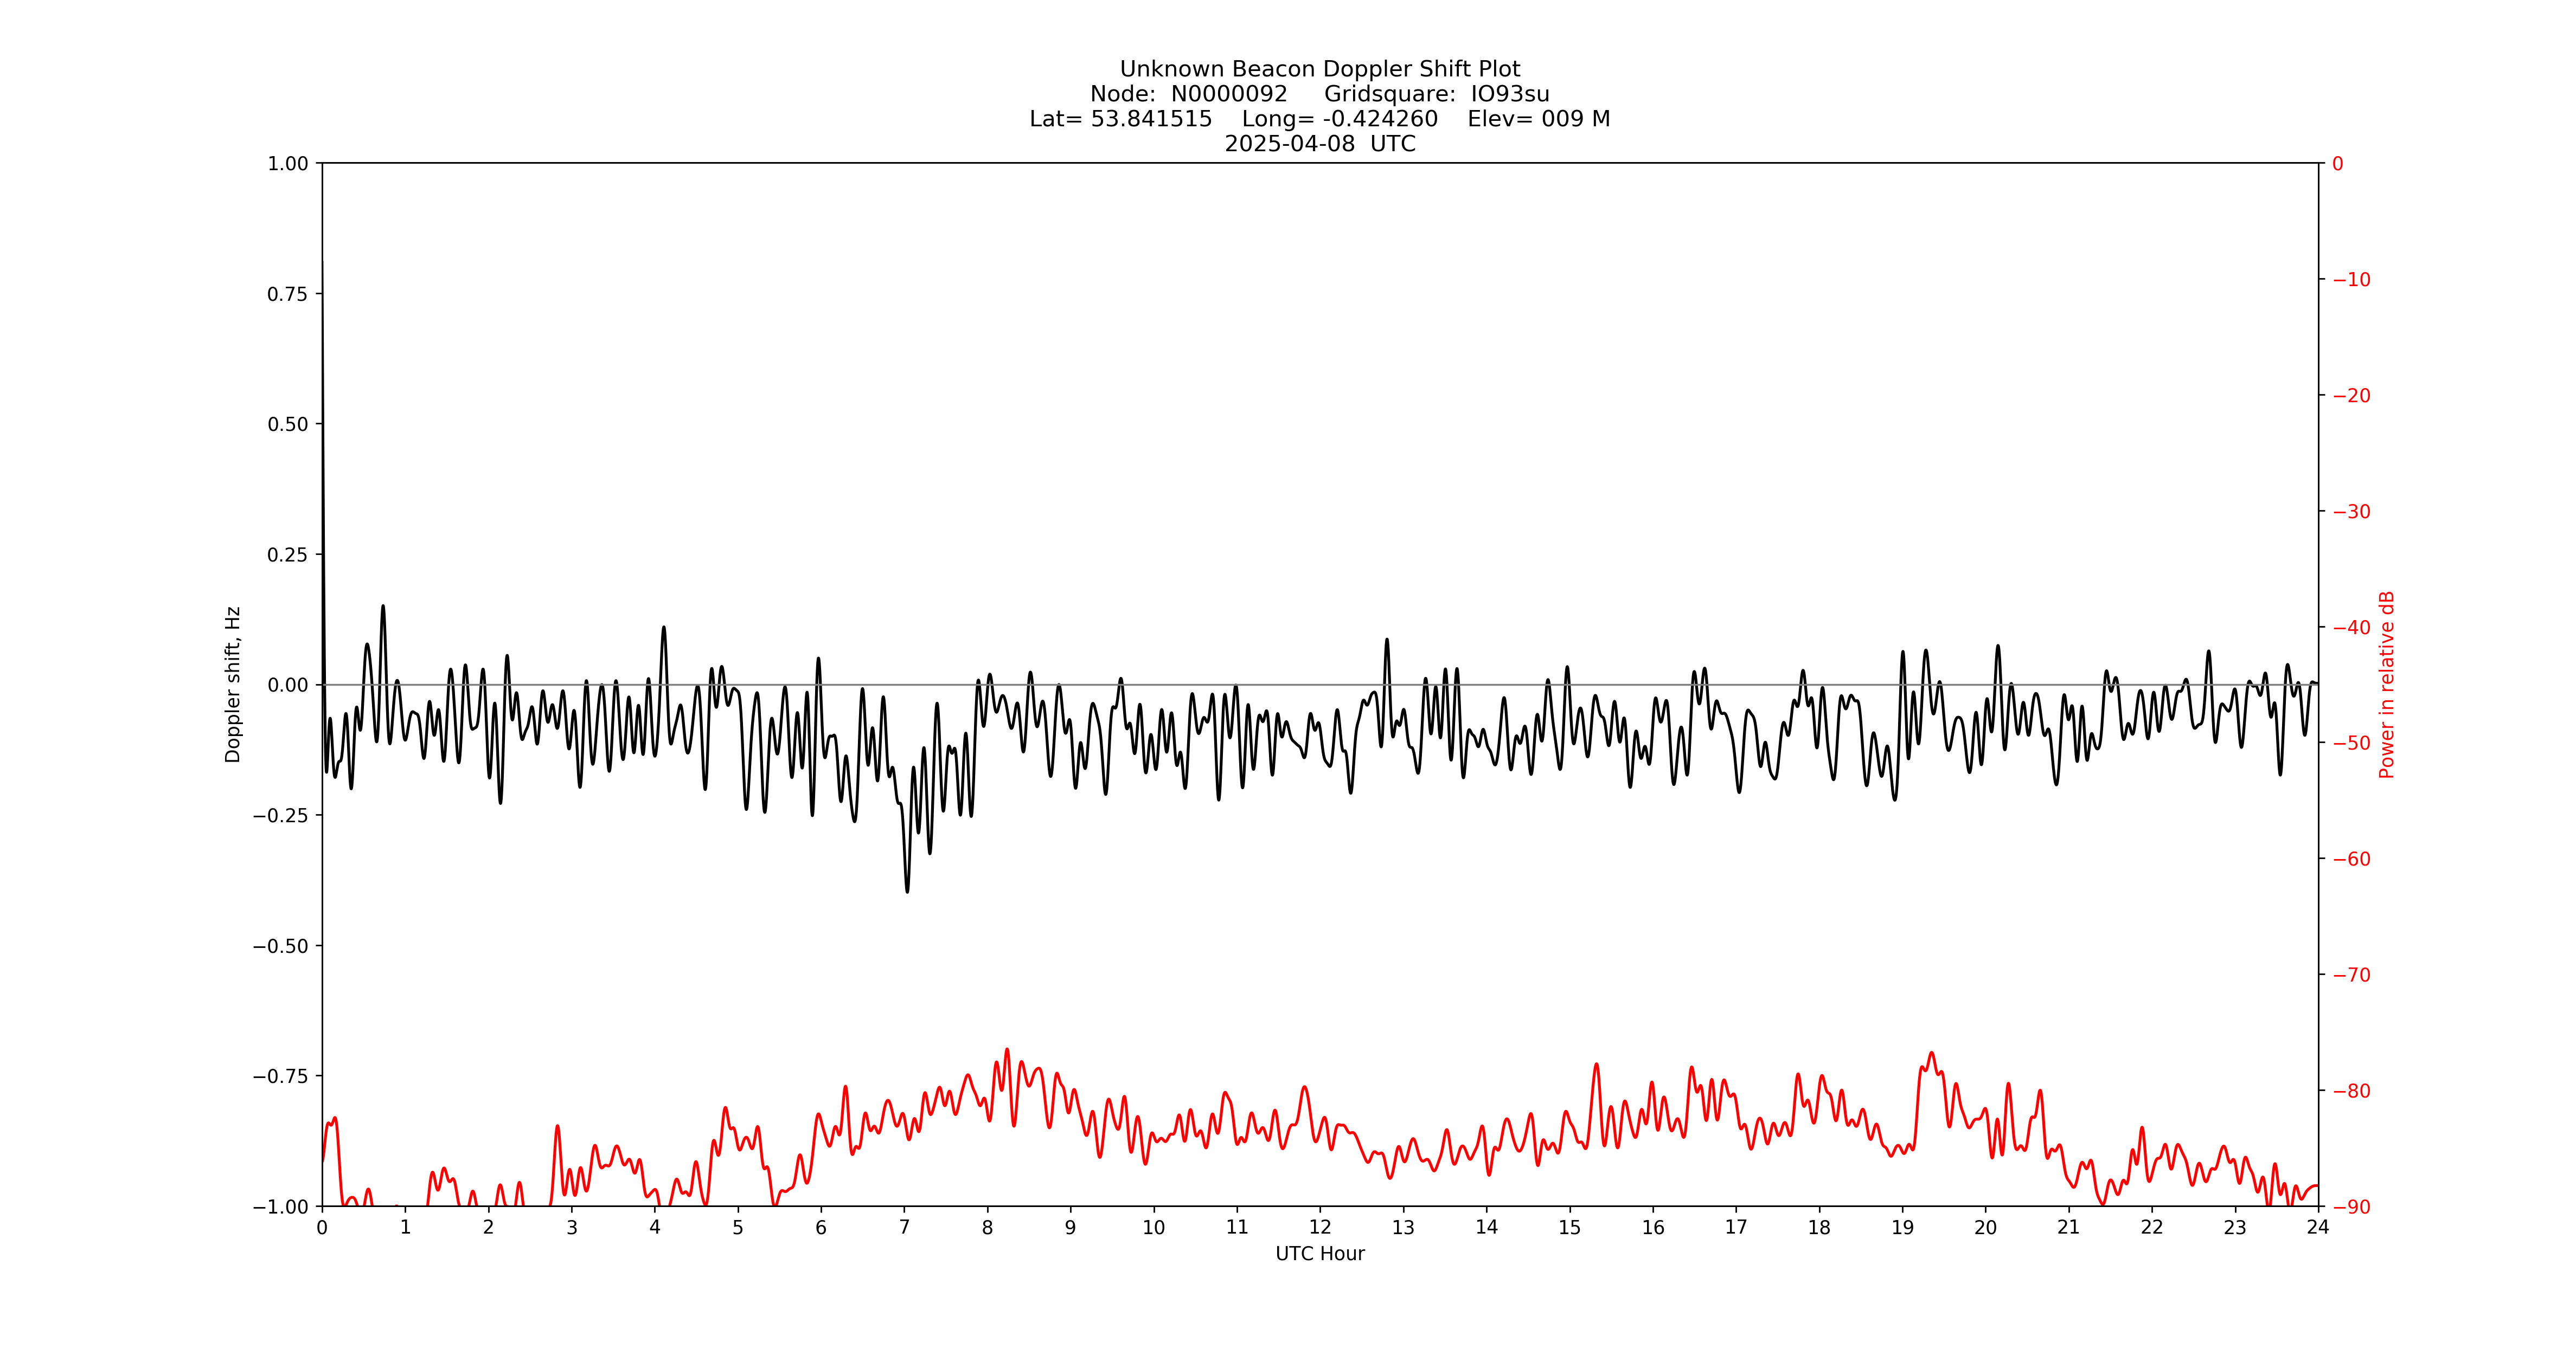Click the x-axis hour tick label '3'
This screenshot has height=1355, width=2576.
[572, 1228]
